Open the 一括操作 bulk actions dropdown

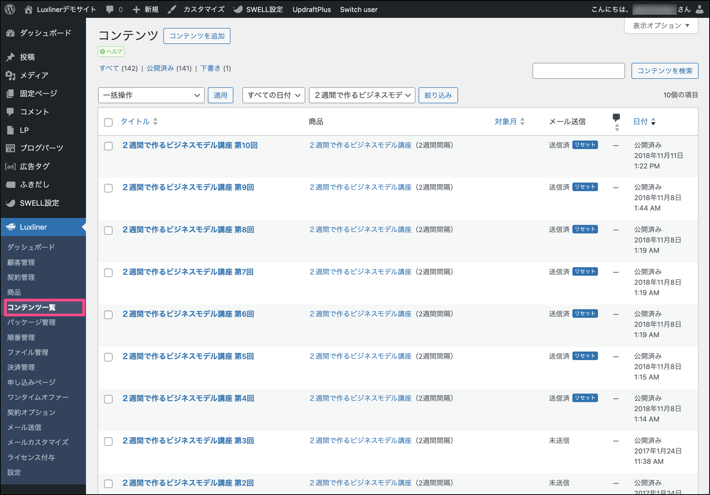tap(151, 95)
